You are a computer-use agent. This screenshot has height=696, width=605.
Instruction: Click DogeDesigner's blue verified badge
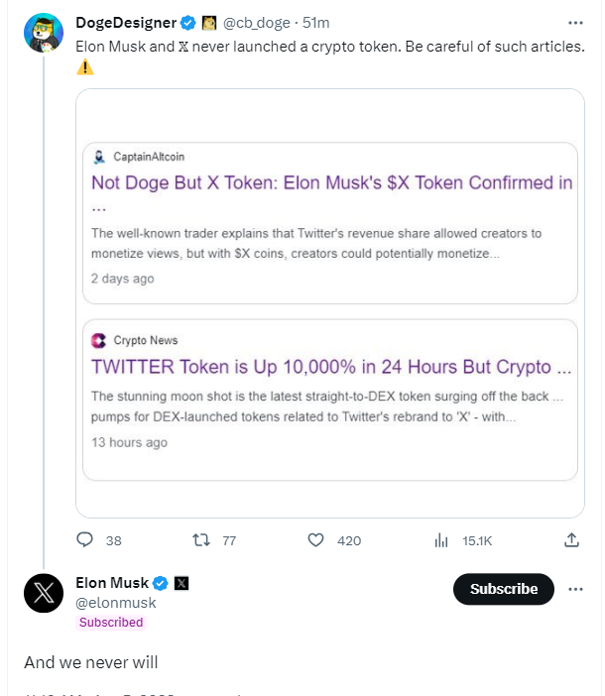tap(186, 22)
